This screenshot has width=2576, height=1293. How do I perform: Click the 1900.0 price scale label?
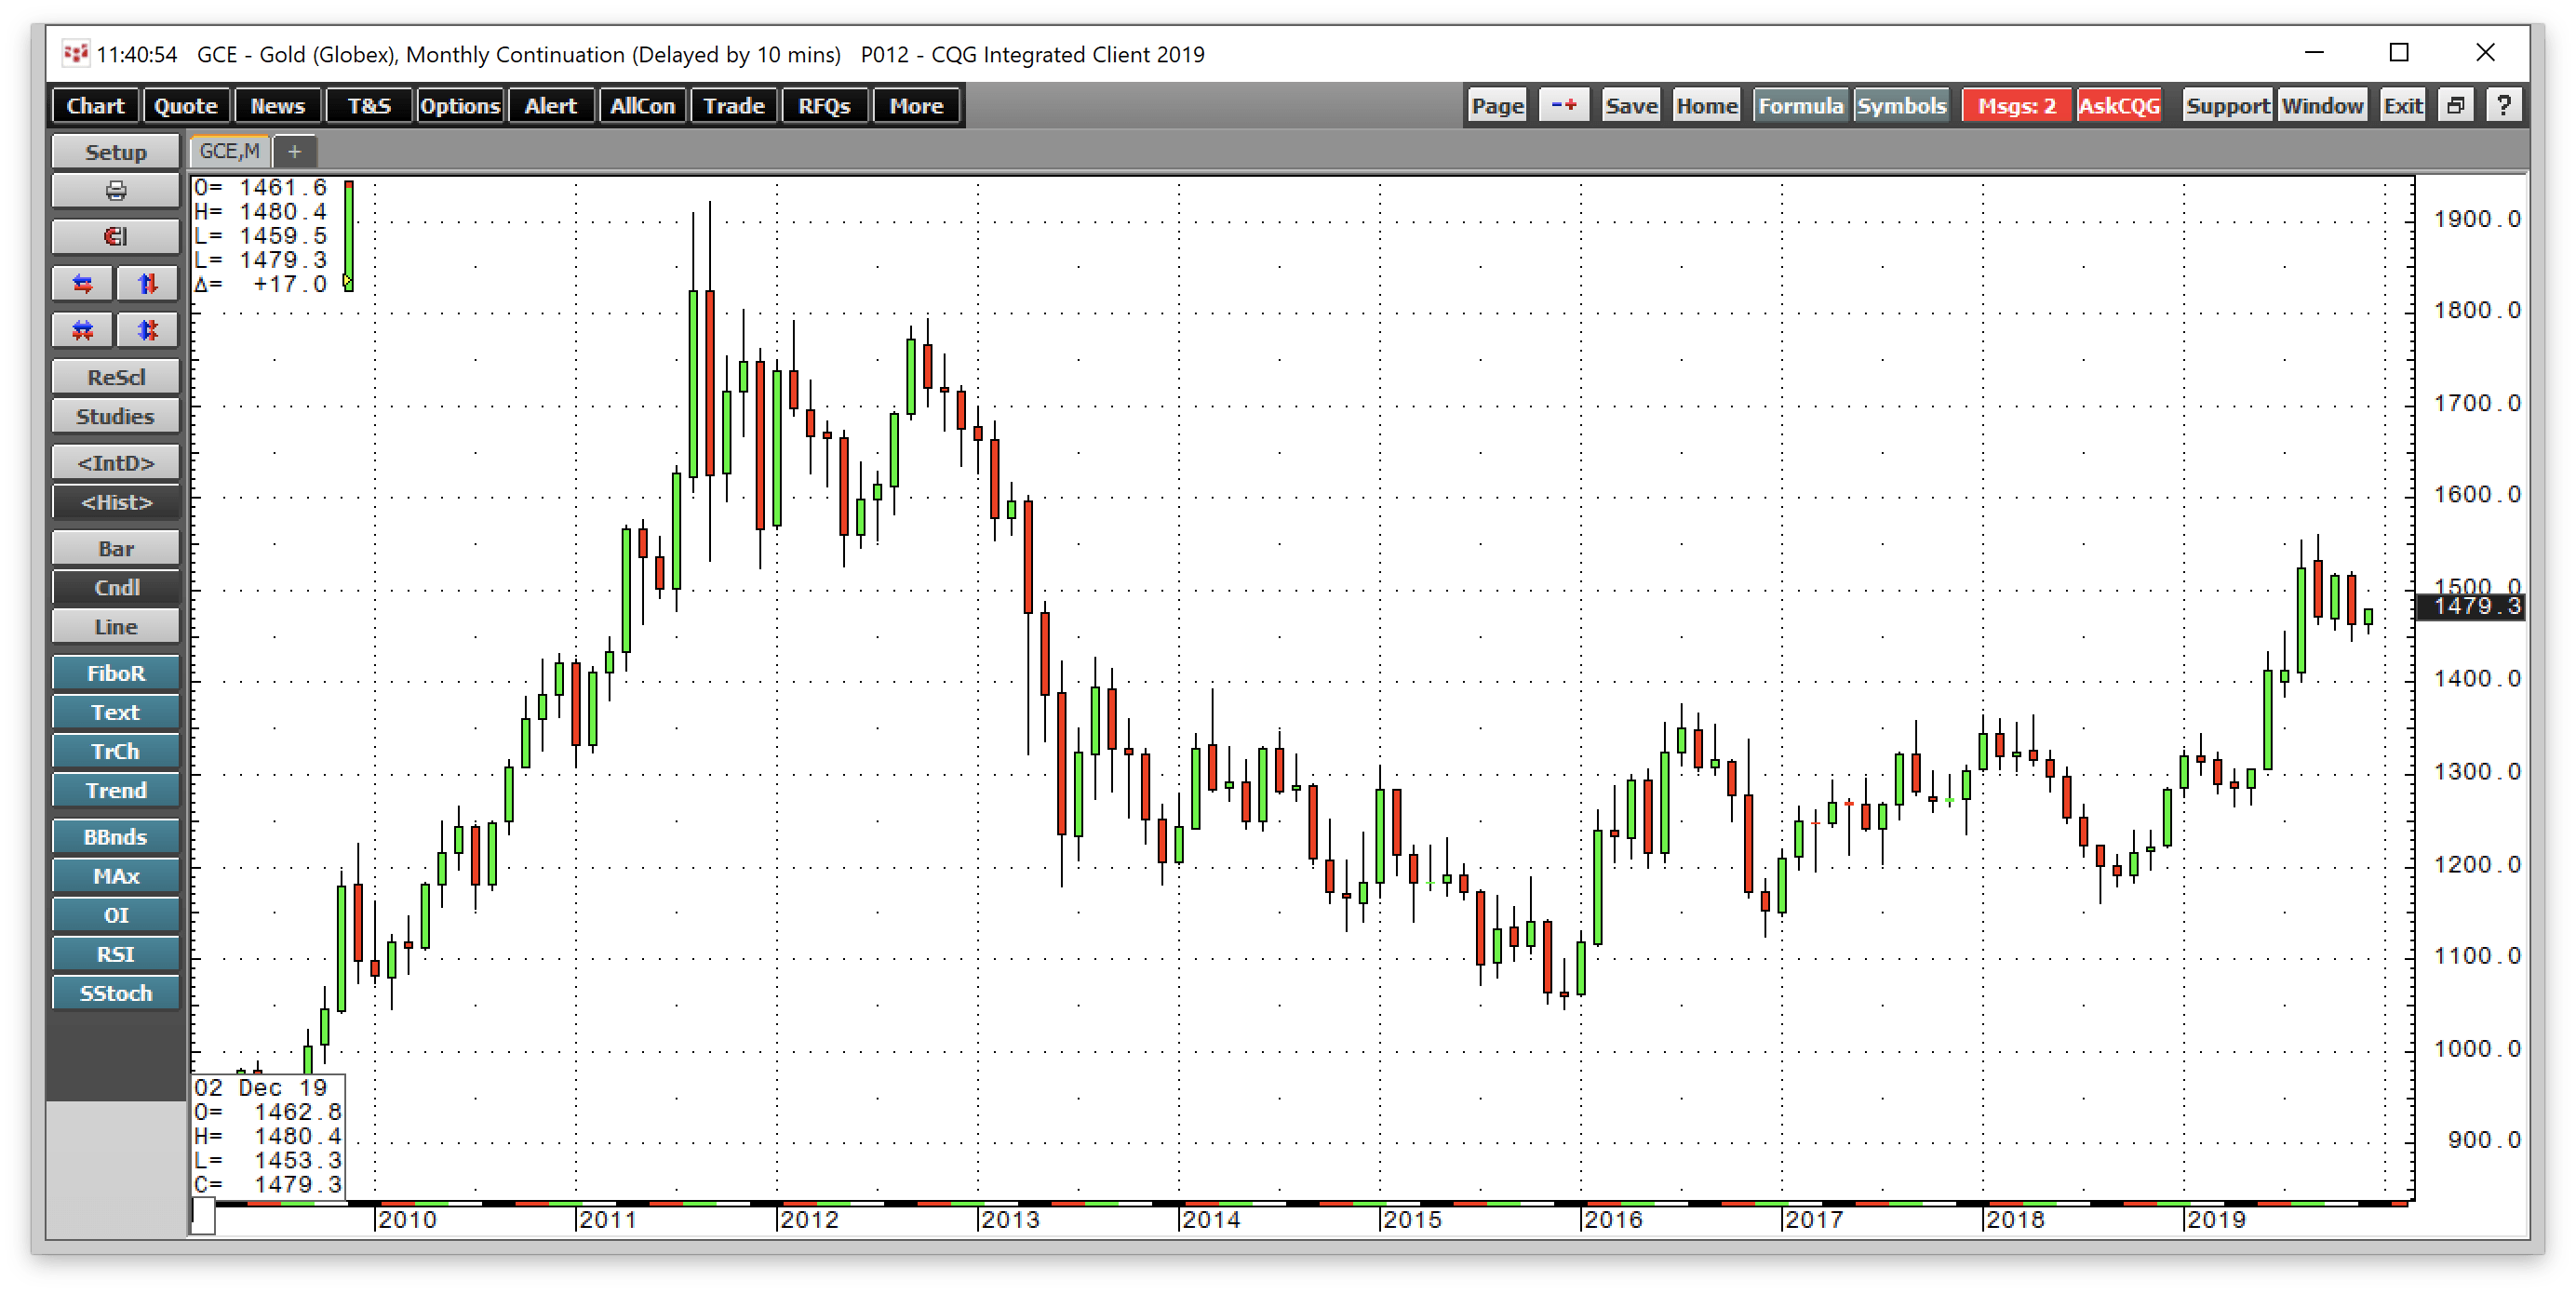tap(2477, 219)
